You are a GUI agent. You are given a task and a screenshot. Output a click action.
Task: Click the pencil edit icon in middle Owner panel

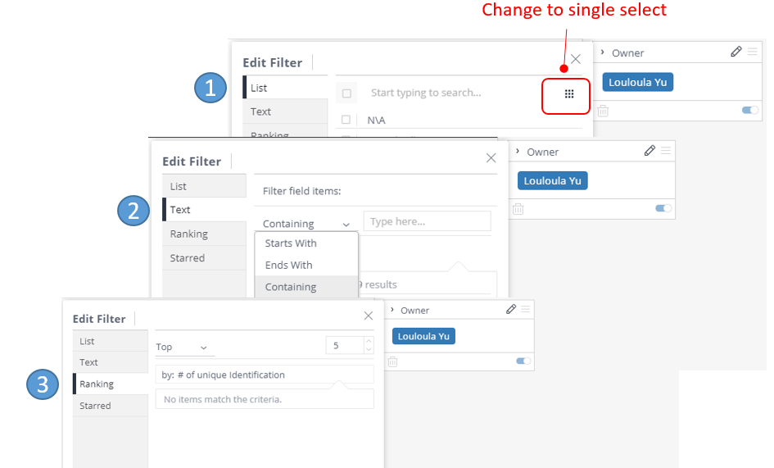click(x=650, y=151)
